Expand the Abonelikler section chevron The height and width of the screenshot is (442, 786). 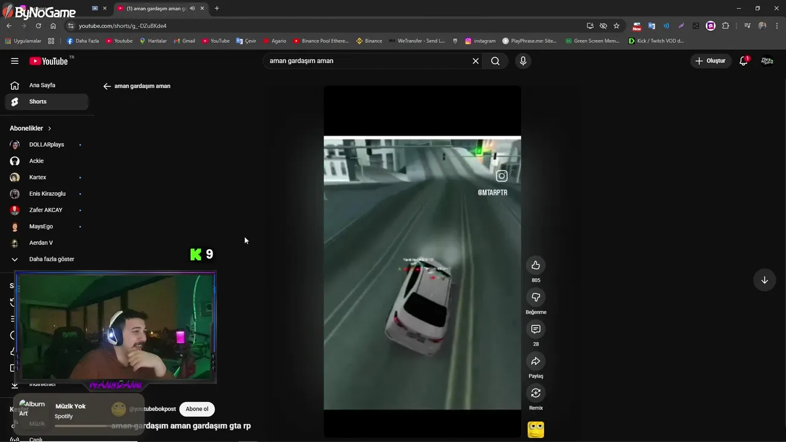(x=50, y=128)
